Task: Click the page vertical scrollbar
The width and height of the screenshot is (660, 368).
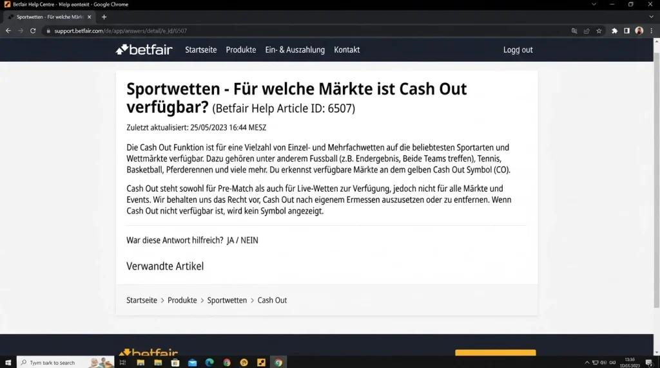Action: pyautogui.click(x=656, y=181)
